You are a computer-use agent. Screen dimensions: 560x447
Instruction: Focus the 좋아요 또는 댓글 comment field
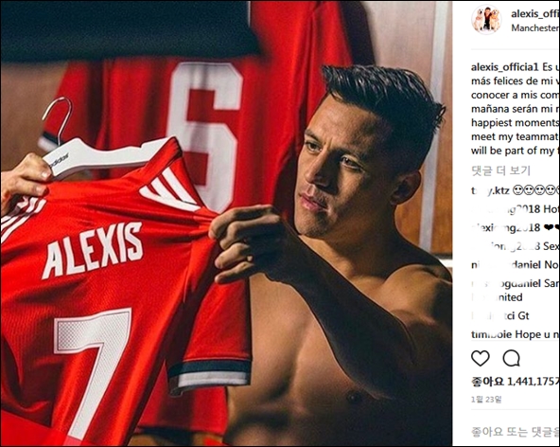pos(515,431)
